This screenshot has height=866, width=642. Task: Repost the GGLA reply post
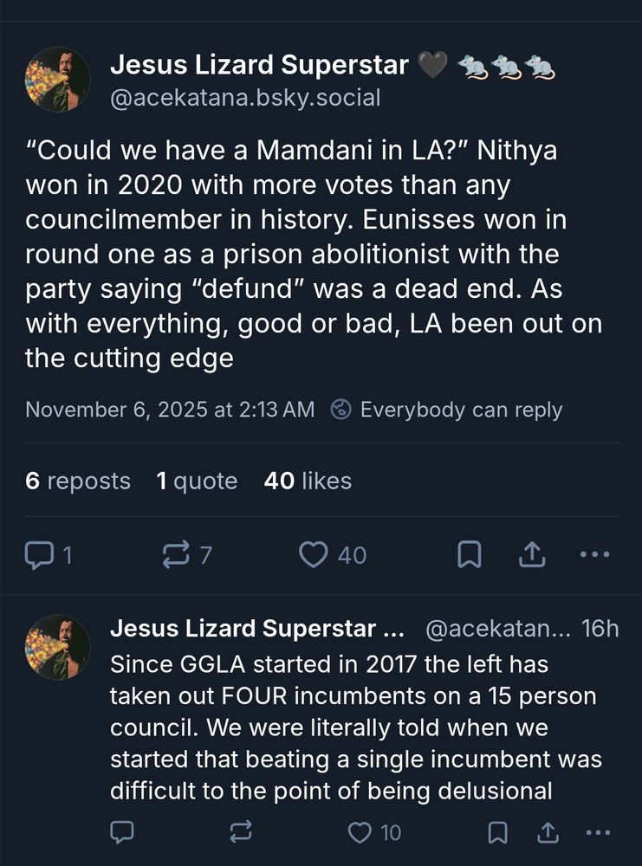(x=240, y=833)
